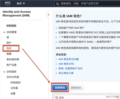Open 分析器 under access analyzer
Viewport: 120px width, 99px height.
point(14,88)
